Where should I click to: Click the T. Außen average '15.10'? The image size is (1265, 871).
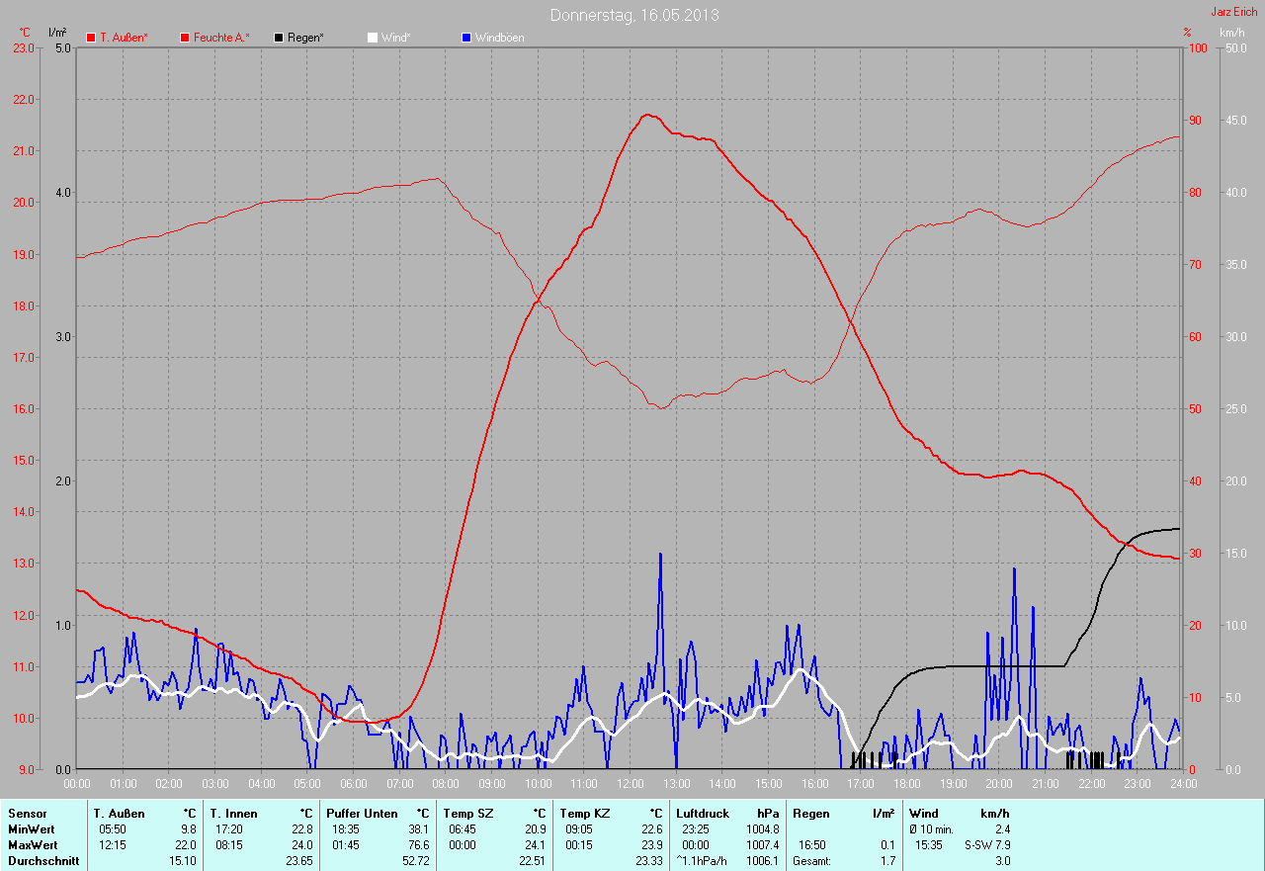(183, 861)
